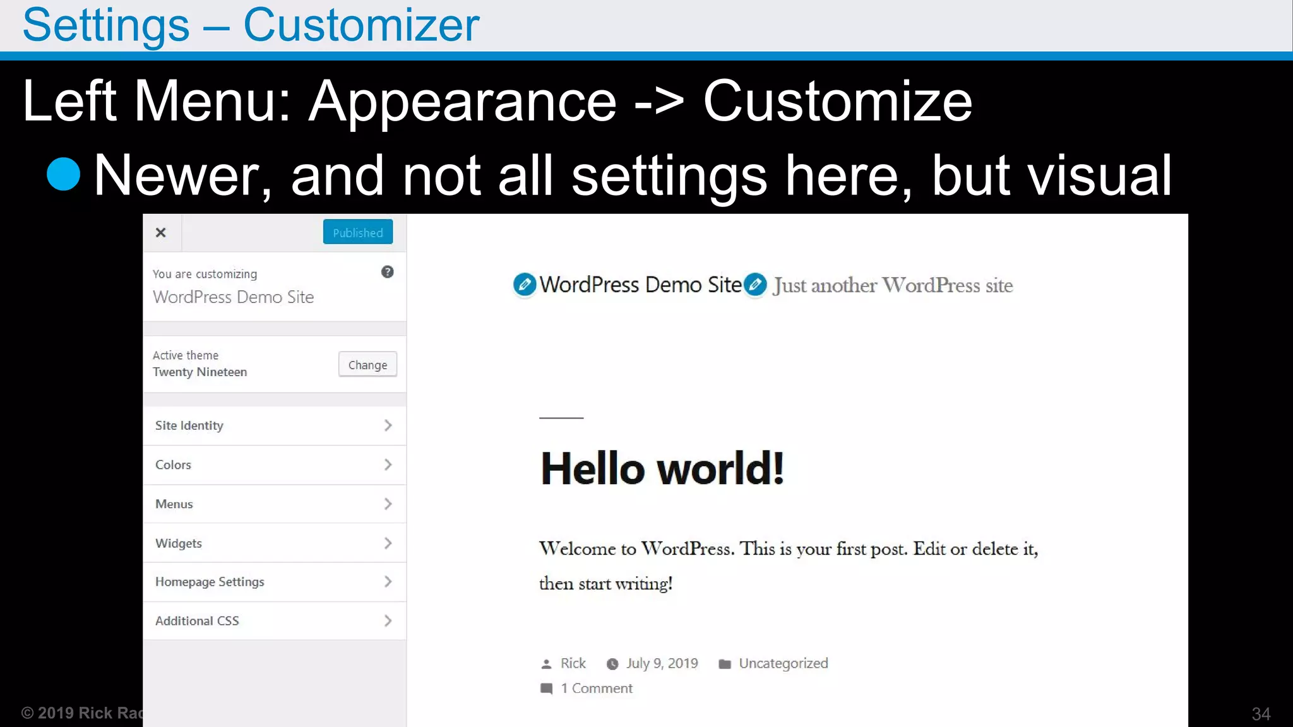Viewport: 1293px width, 727px height.
Task: Expand chevron beside Site Identity
Action: tap(388, 426)
